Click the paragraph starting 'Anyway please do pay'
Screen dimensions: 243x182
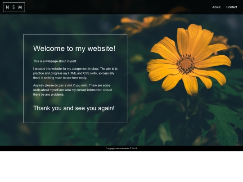[72, 90]
